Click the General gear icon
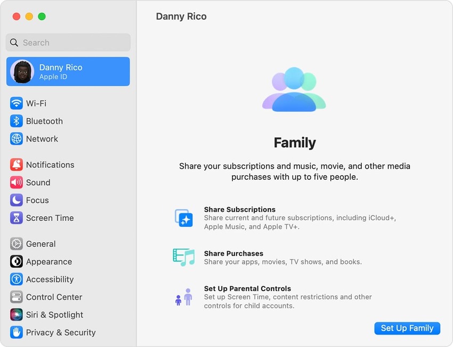The height and width of the screenshot is (347, 453). pos(17,244)
